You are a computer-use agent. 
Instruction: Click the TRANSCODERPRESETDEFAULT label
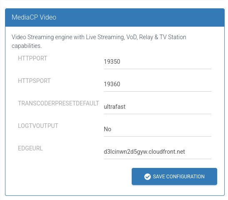click(x=58, y=103)
